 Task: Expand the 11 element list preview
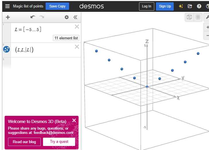point(66,38)
